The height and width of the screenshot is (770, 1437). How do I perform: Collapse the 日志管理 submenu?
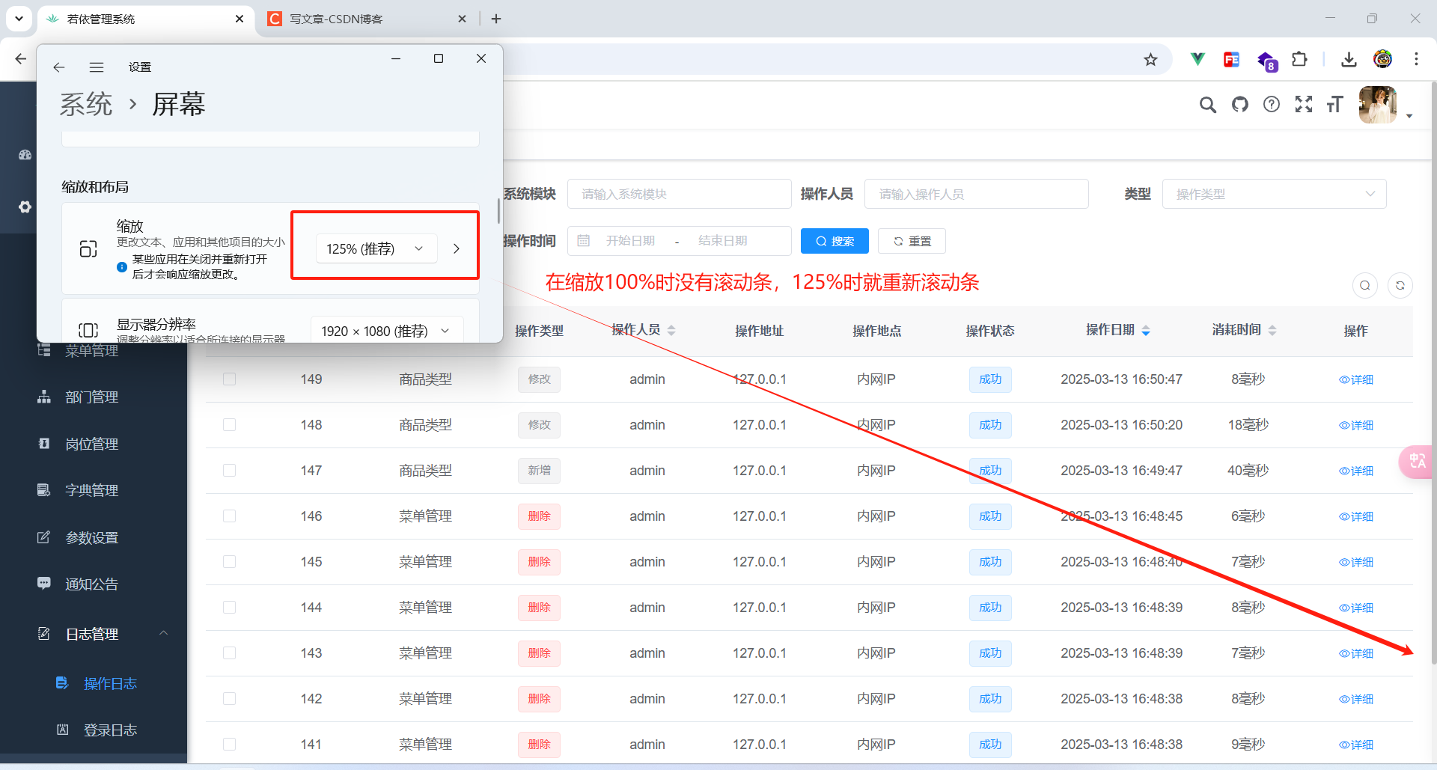click(163, 633)
